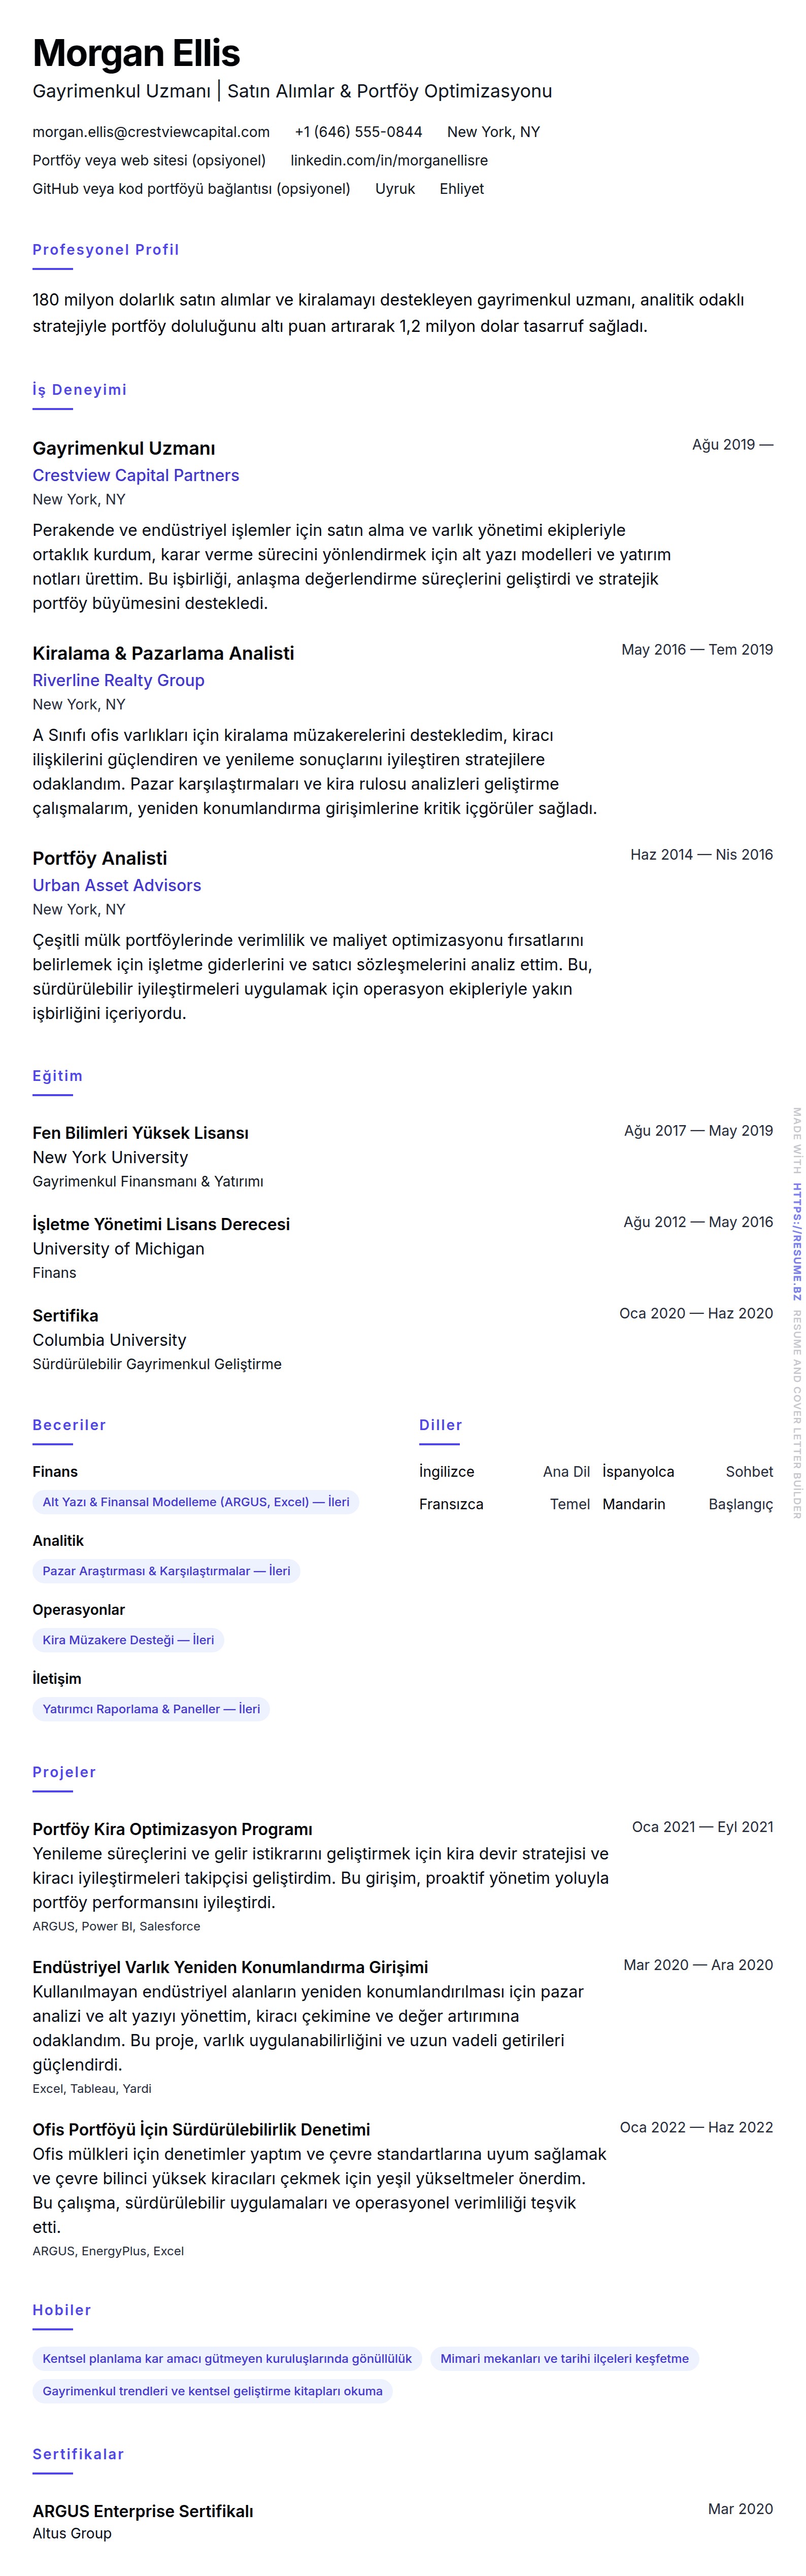Click the Gayrimenkul trendleri kitapları okuma tag
The image size is (806, 2576).
pyautogui.click(x=212, y=2391)
